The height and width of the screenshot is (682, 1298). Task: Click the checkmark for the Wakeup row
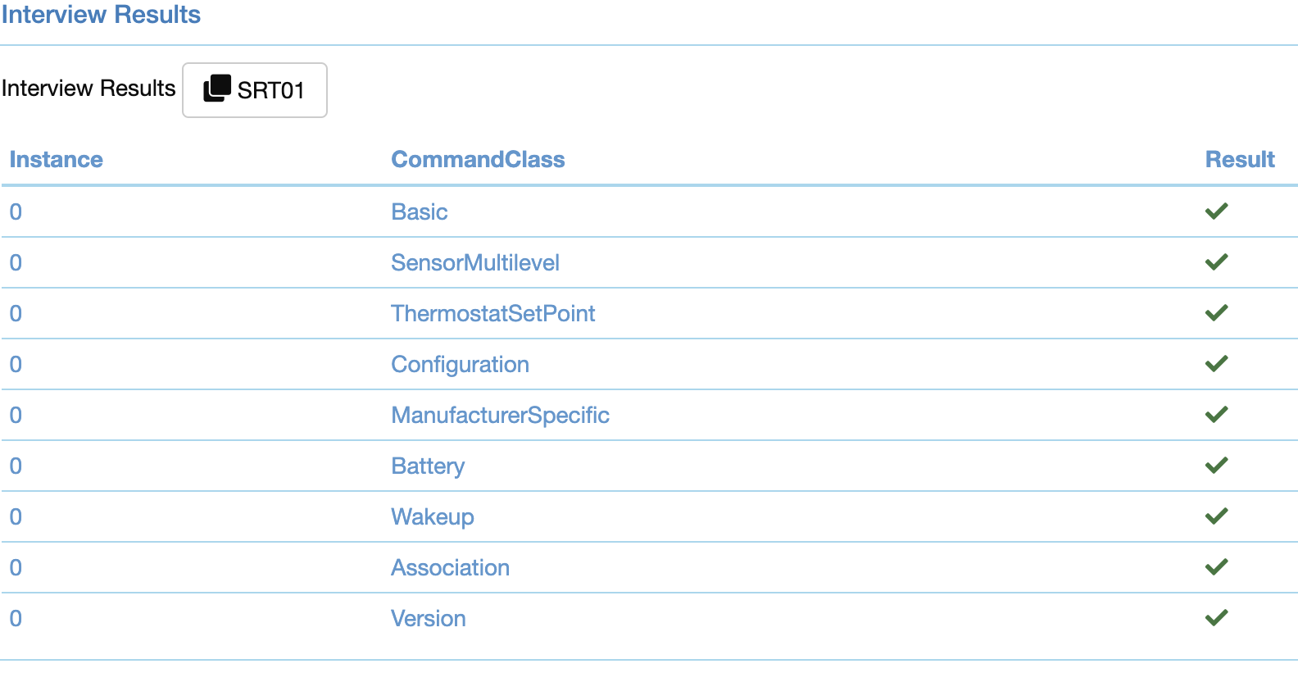(1216, 516)
